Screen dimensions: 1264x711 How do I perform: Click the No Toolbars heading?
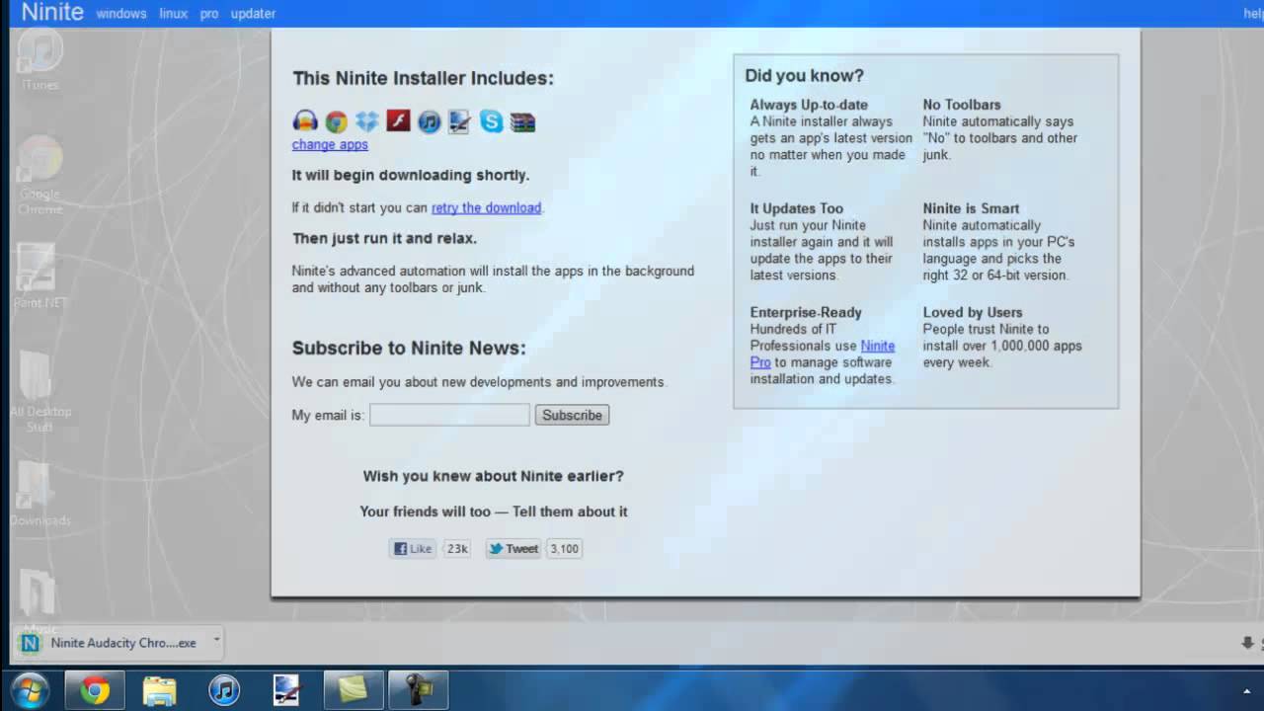[x=962, y=105]
